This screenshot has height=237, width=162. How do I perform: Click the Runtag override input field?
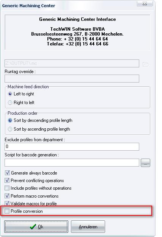(x=72, y=79)
